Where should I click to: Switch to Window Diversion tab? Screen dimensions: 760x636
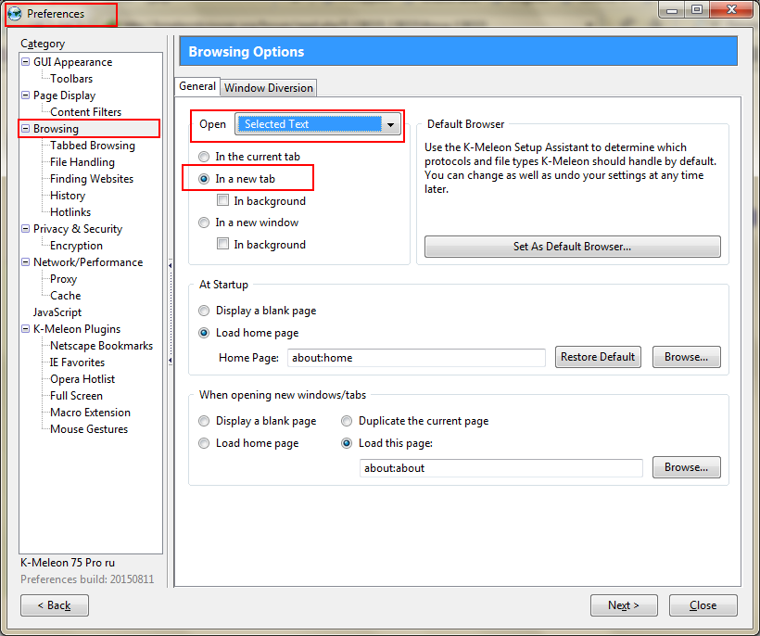[x=269, y=88]
